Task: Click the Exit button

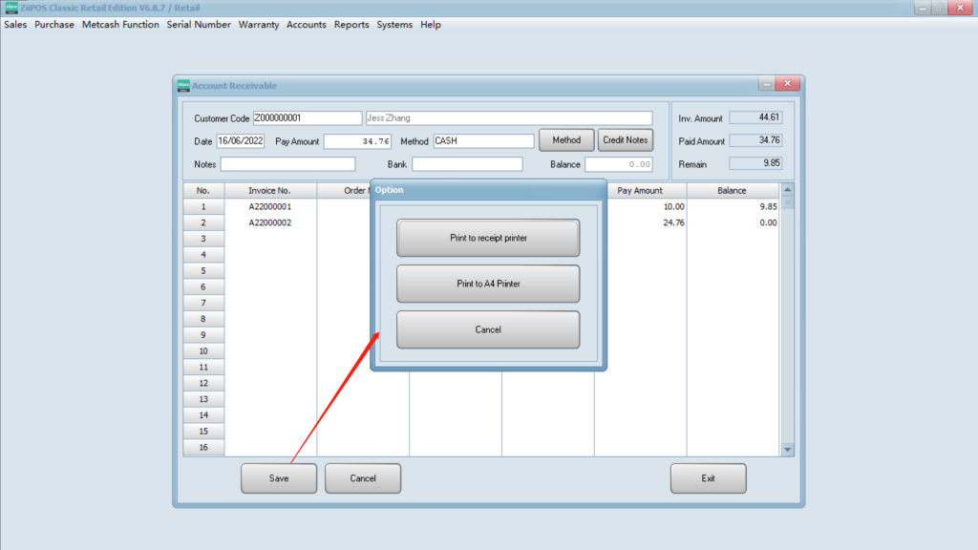Action: pos(708,478)
